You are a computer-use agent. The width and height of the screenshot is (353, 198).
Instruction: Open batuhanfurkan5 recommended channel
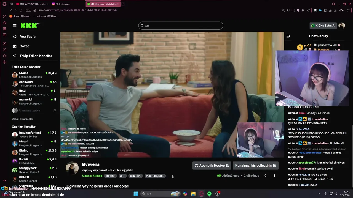(34, 134)
